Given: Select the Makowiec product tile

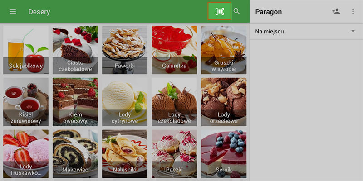Looking at the screenshot, I should click(75, 154).
